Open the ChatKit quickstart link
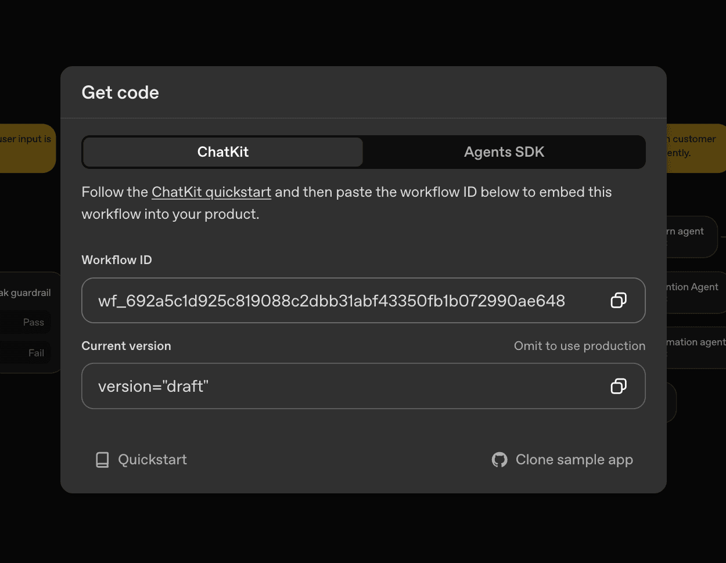Screen dimensions: 726x563 pos(211,192)
